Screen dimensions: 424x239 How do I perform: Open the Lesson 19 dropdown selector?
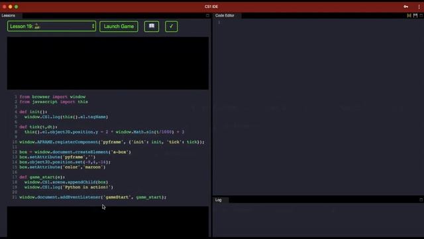(52, 27)
